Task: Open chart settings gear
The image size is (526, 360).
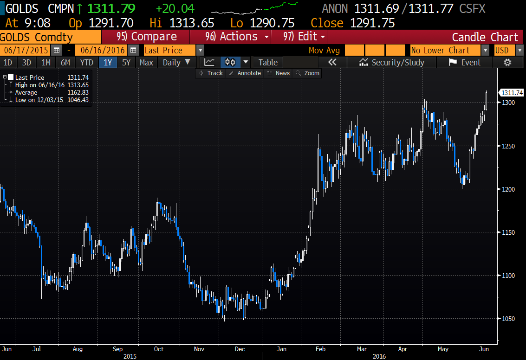Action: pos(507,62)
